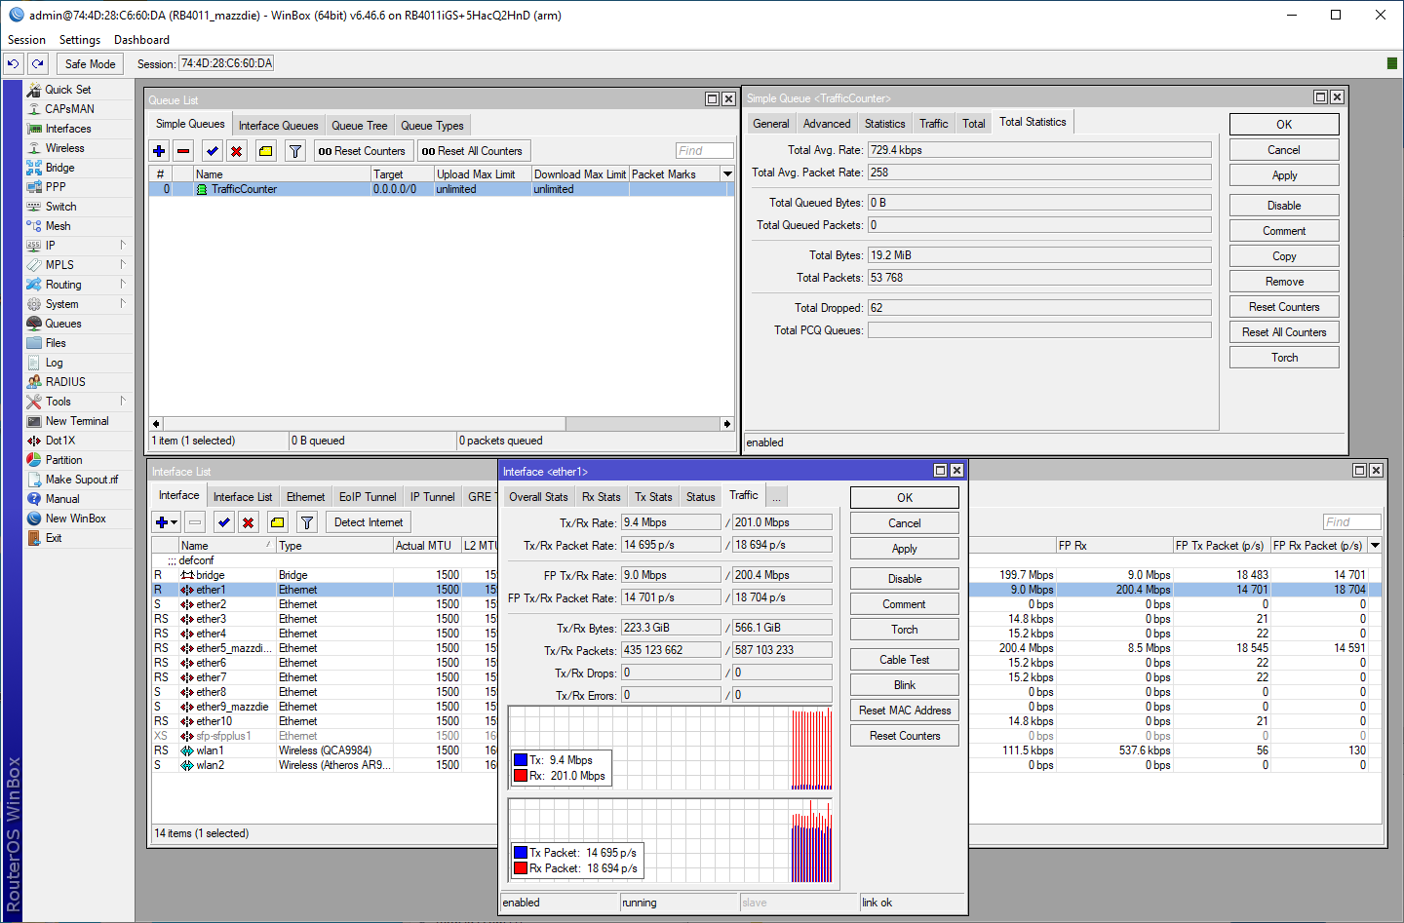Click filter funnel icon in Interface List toolbar
The height and width of the screenshot is (923, 1404).
tap(307, 522)
